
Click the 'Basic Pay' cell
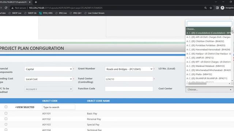[x=92, y=114]
